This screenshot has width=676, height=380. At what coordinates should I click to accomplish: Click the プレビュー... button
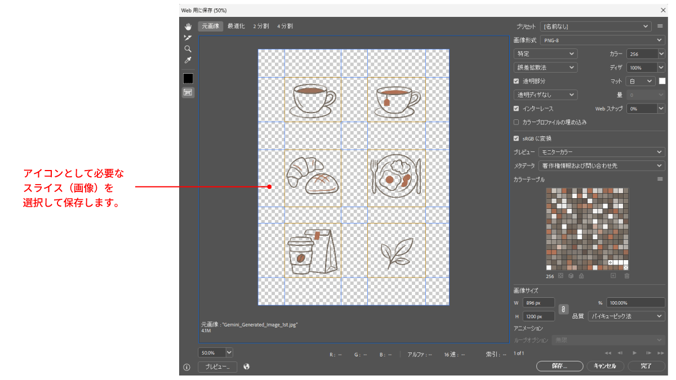pos(217,367)
